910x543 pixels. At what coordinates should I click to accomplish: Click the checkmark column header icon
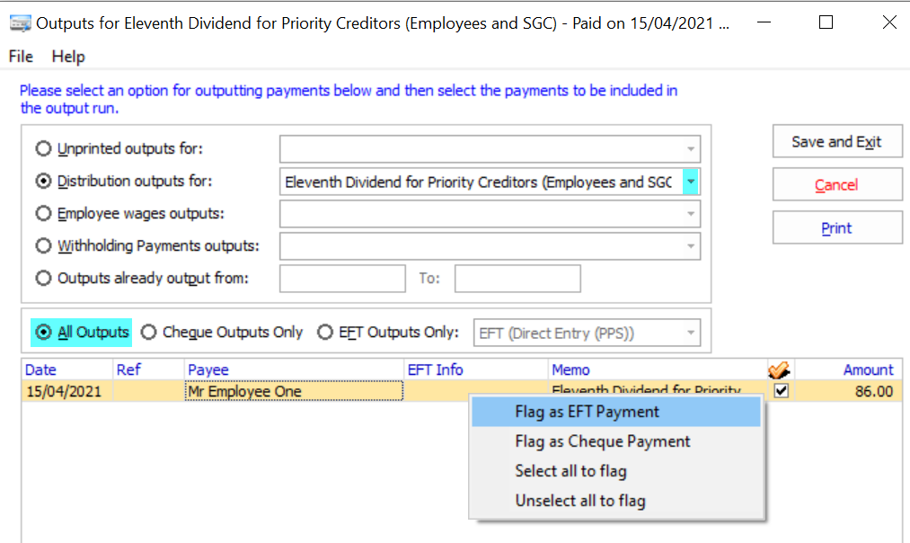click(x=779, y=369)
